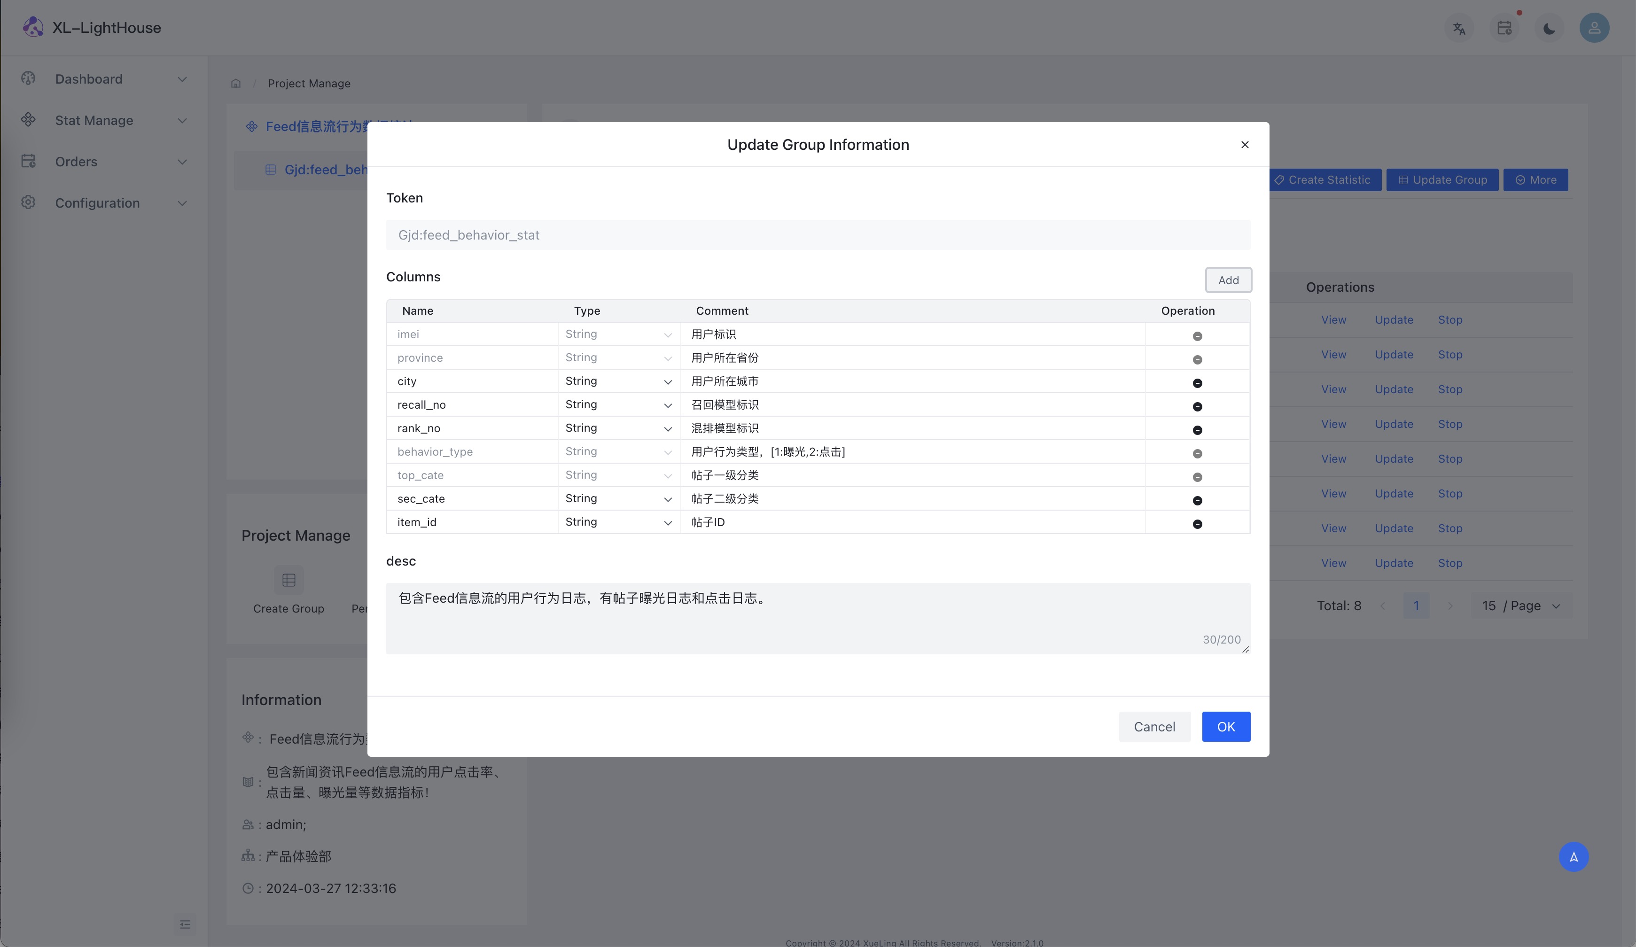Open Type dropdown for city column
This screenshot has width=1636, height=947.
tap(618, 381)
